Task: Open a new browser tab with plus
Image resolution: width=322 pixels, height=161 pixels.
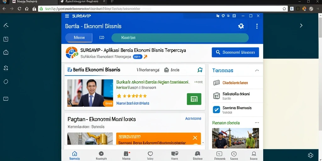Action: point(112,2)
